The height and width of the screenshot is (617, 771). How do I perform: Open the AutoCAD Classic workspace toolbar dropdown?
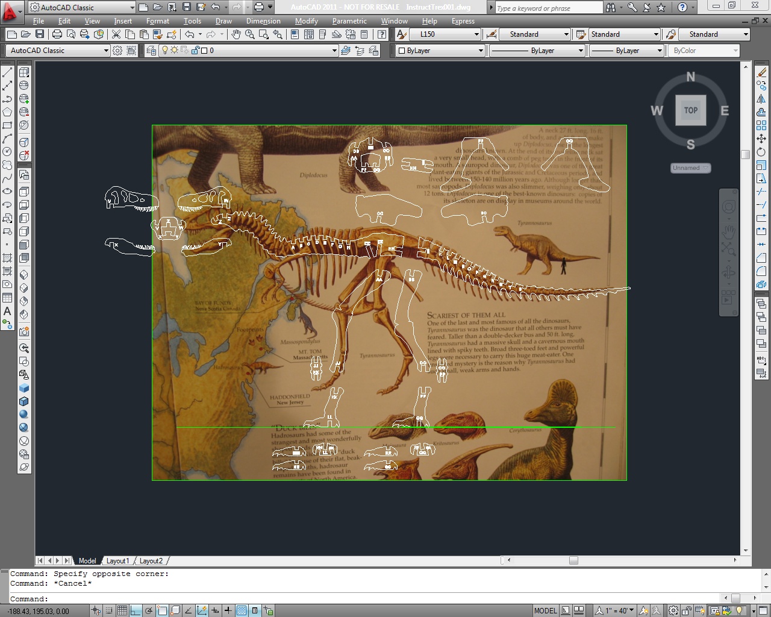point(58,51)
